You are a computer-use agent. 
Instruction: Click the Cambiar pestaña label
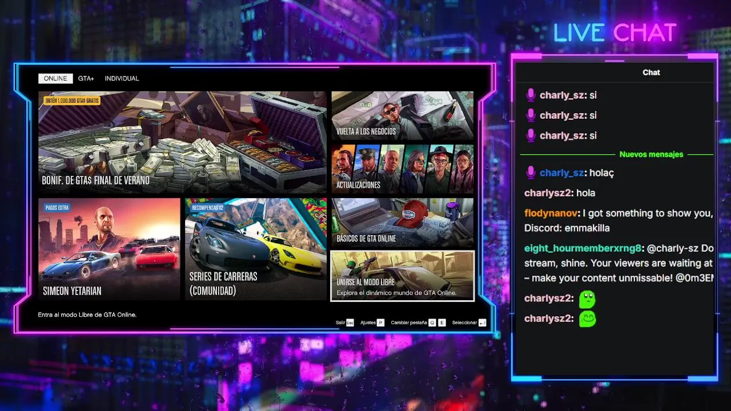409,323
